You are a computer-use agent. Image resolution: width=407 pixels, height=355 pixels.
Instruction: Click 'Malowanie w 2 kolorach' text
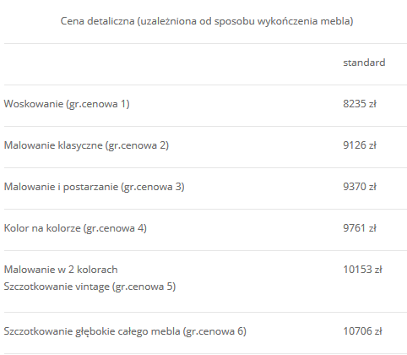61,270
